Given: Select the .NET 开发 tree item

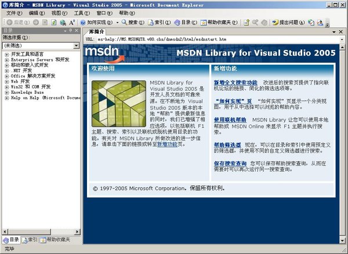Looking at the screenshot, I should coord(21,71).
